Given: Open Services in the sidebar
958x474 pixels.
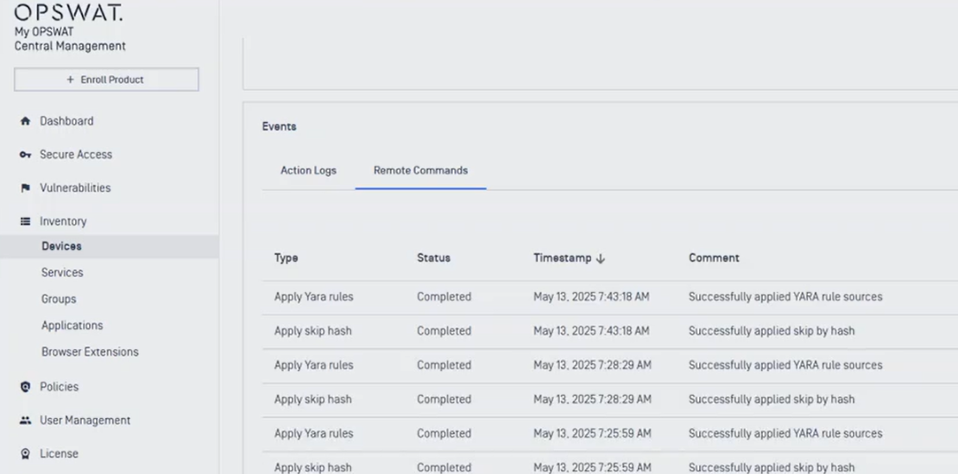Looking at the screenshot, I should (62, 273).
